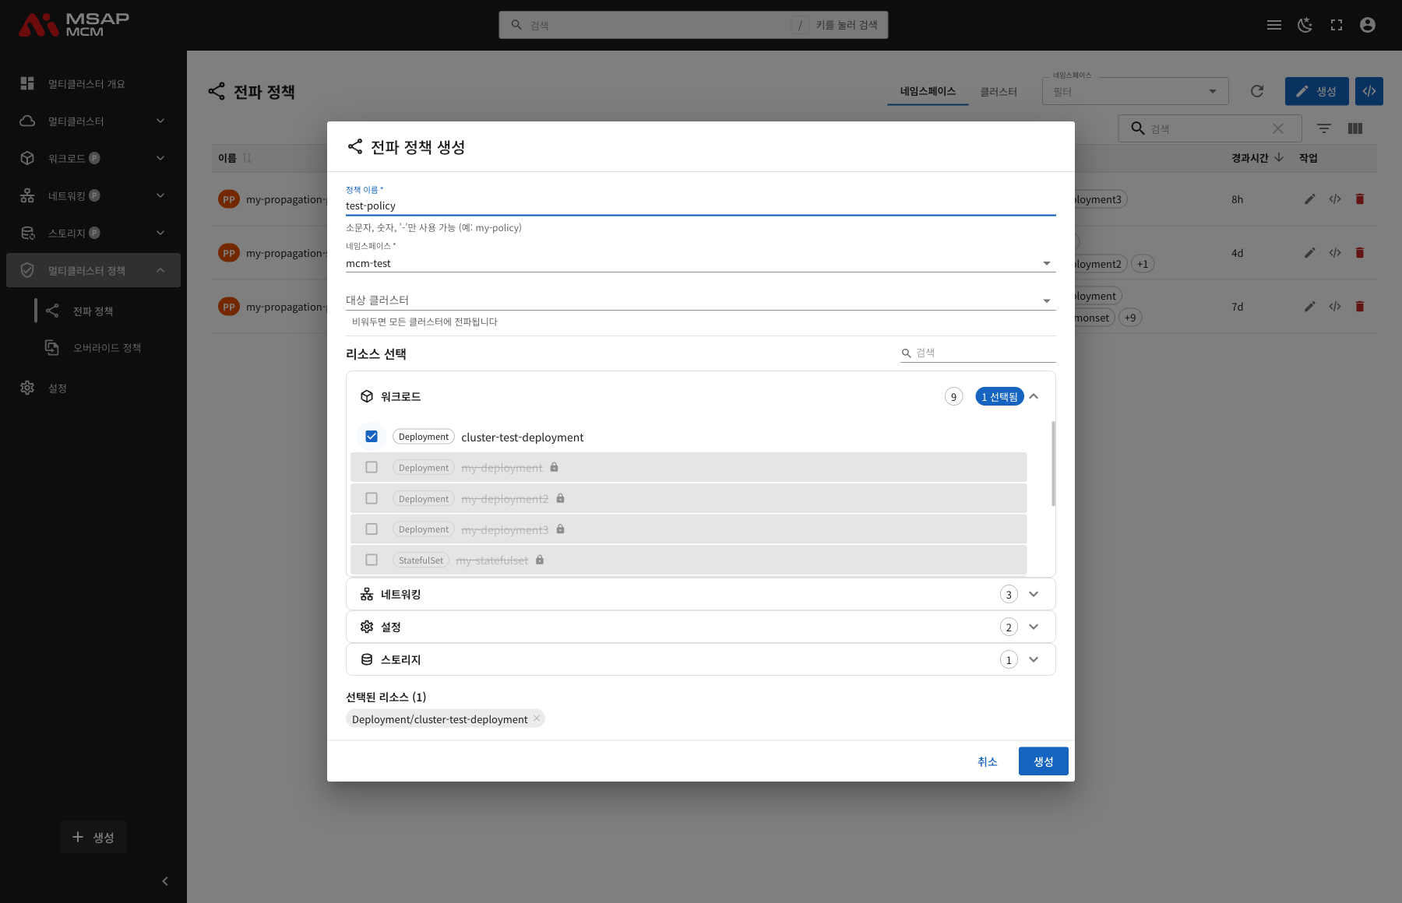Screen dimensions: 1402x903
Task: Check the cluster-test-deployment checkbox
Action: pyautogui.click(x=372, y=437)
